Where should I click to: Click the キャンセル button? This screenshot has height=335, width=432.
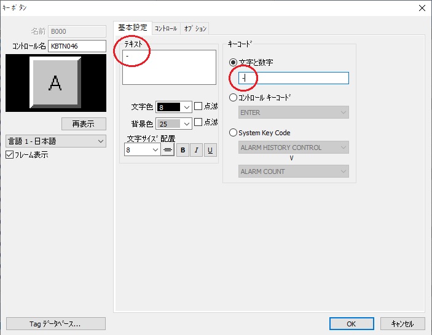[403, 324]
